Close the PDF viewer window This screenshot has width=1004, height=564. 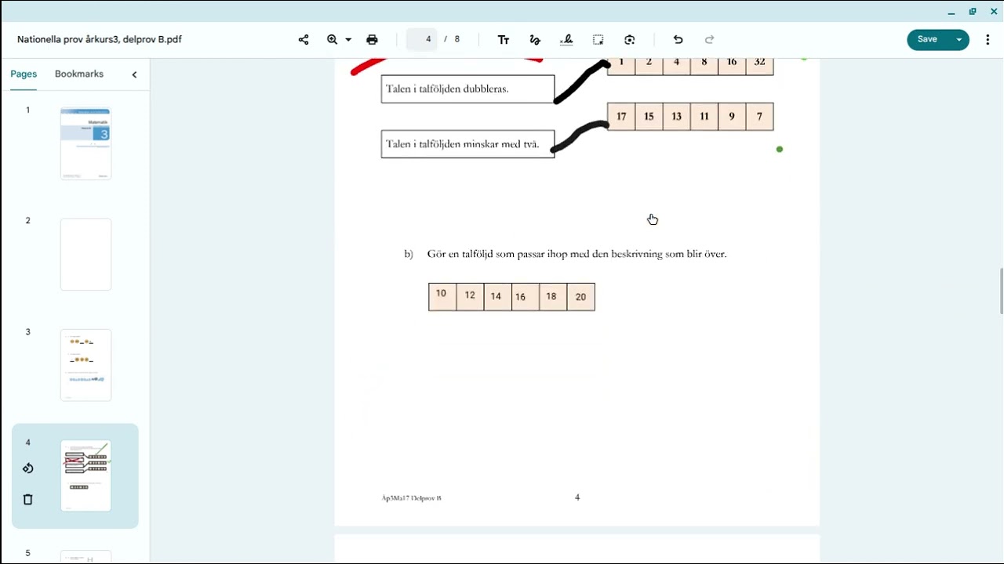tap(994, 12)
